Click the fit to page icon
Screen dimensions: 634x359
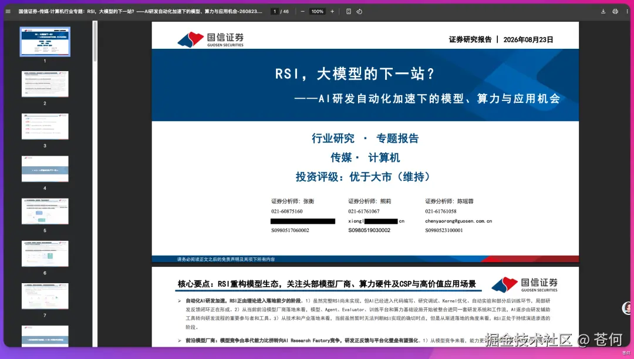point(349,11)
